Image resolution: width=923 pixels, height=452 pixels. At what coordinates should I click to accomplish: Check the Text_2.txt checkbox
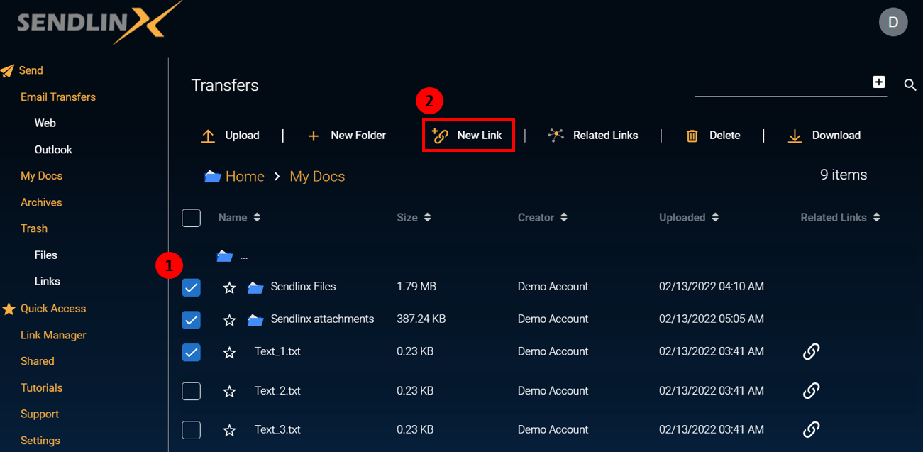pyautogui.click(x=192, y=391)
